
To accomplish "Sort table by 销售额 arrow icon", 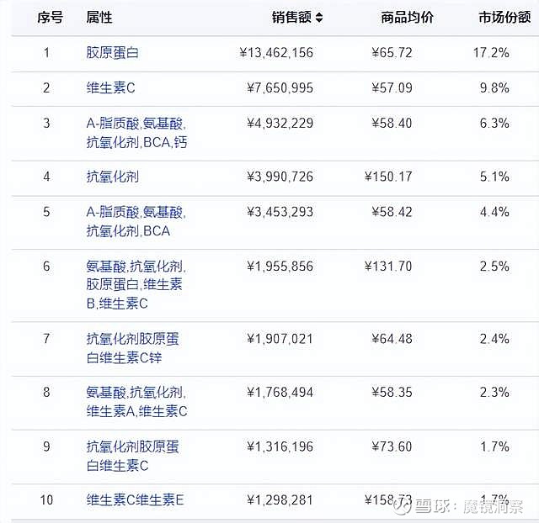I will tap(319, 18).
